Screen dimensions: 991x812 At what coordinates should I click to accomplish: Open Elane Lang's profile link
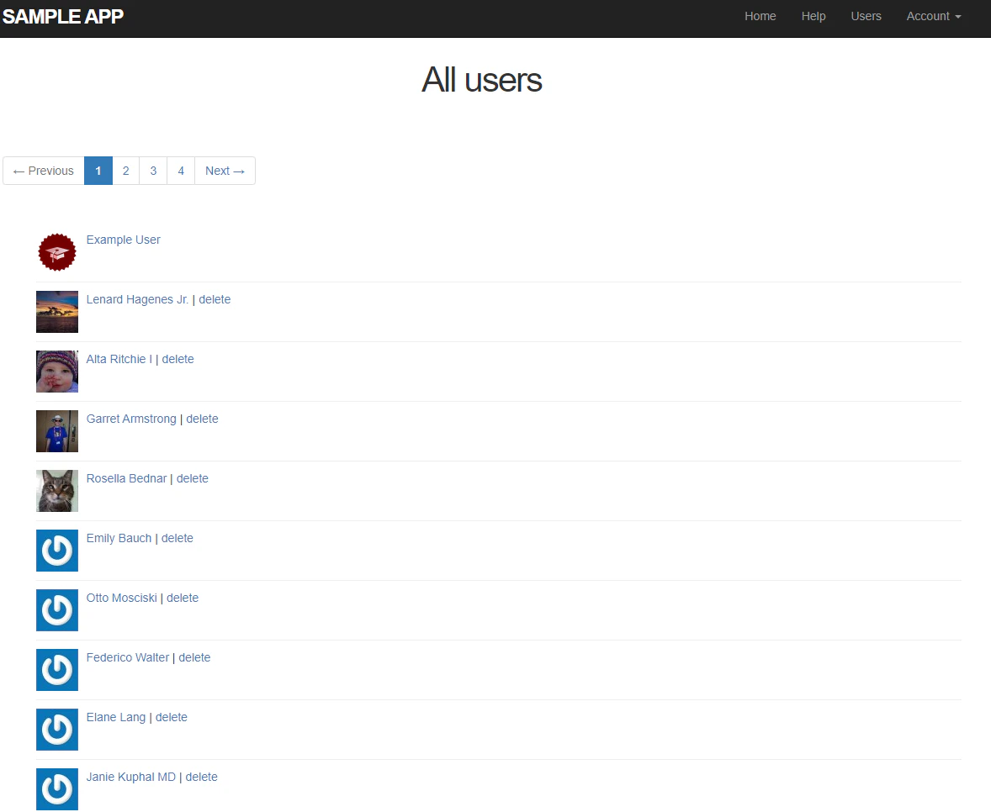(115, 717)
